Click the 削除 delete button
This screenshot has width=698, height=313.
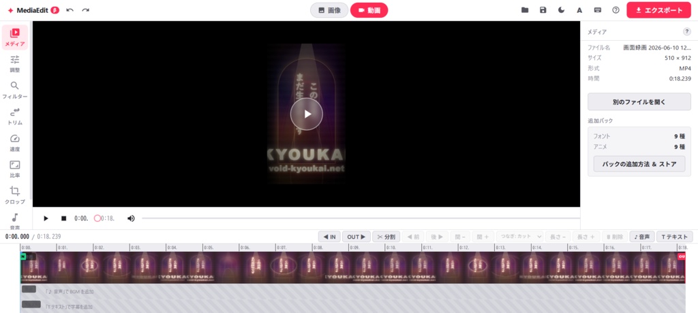click(x=615, y=237)
